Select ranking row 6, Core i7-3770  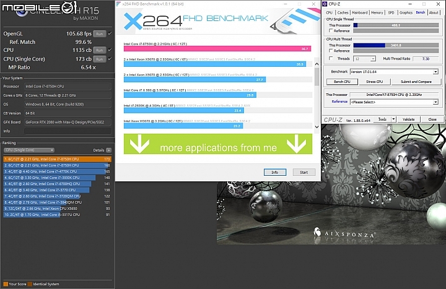pyautogui.click(x=57, y=190)
